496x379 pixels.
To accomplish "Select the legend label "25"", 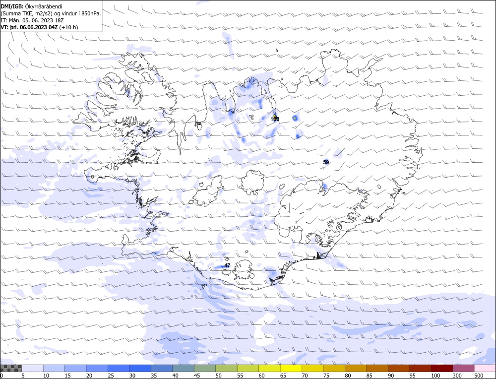I will [x=111, y=376].
